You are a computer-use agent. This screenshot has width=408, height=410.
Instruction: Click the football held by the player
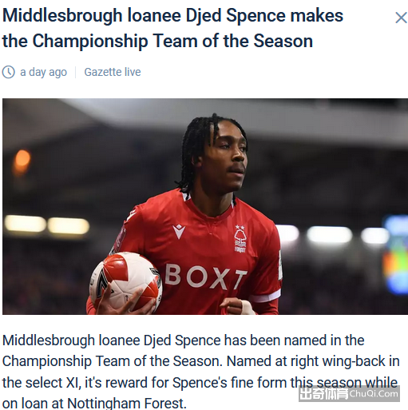click(x=125, y=282)
